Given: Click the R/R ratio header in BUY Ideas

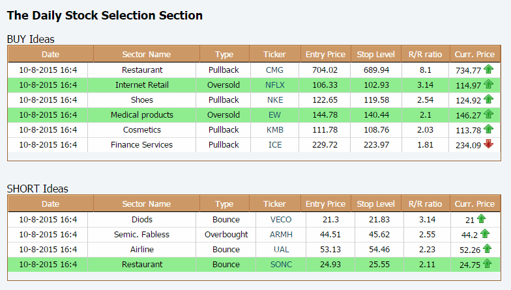Looking at the screenshot, I should [425, 55].
